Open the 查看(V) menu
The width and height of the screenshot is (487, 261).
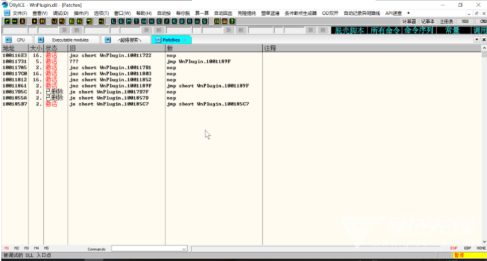40,13
